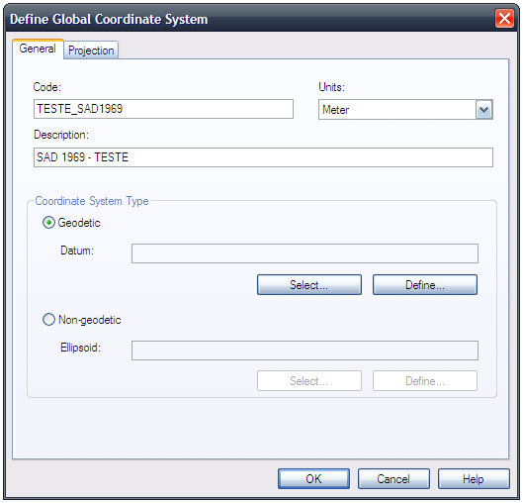Click Define button under Datum

pyautogui.click(x=425, y=285)
